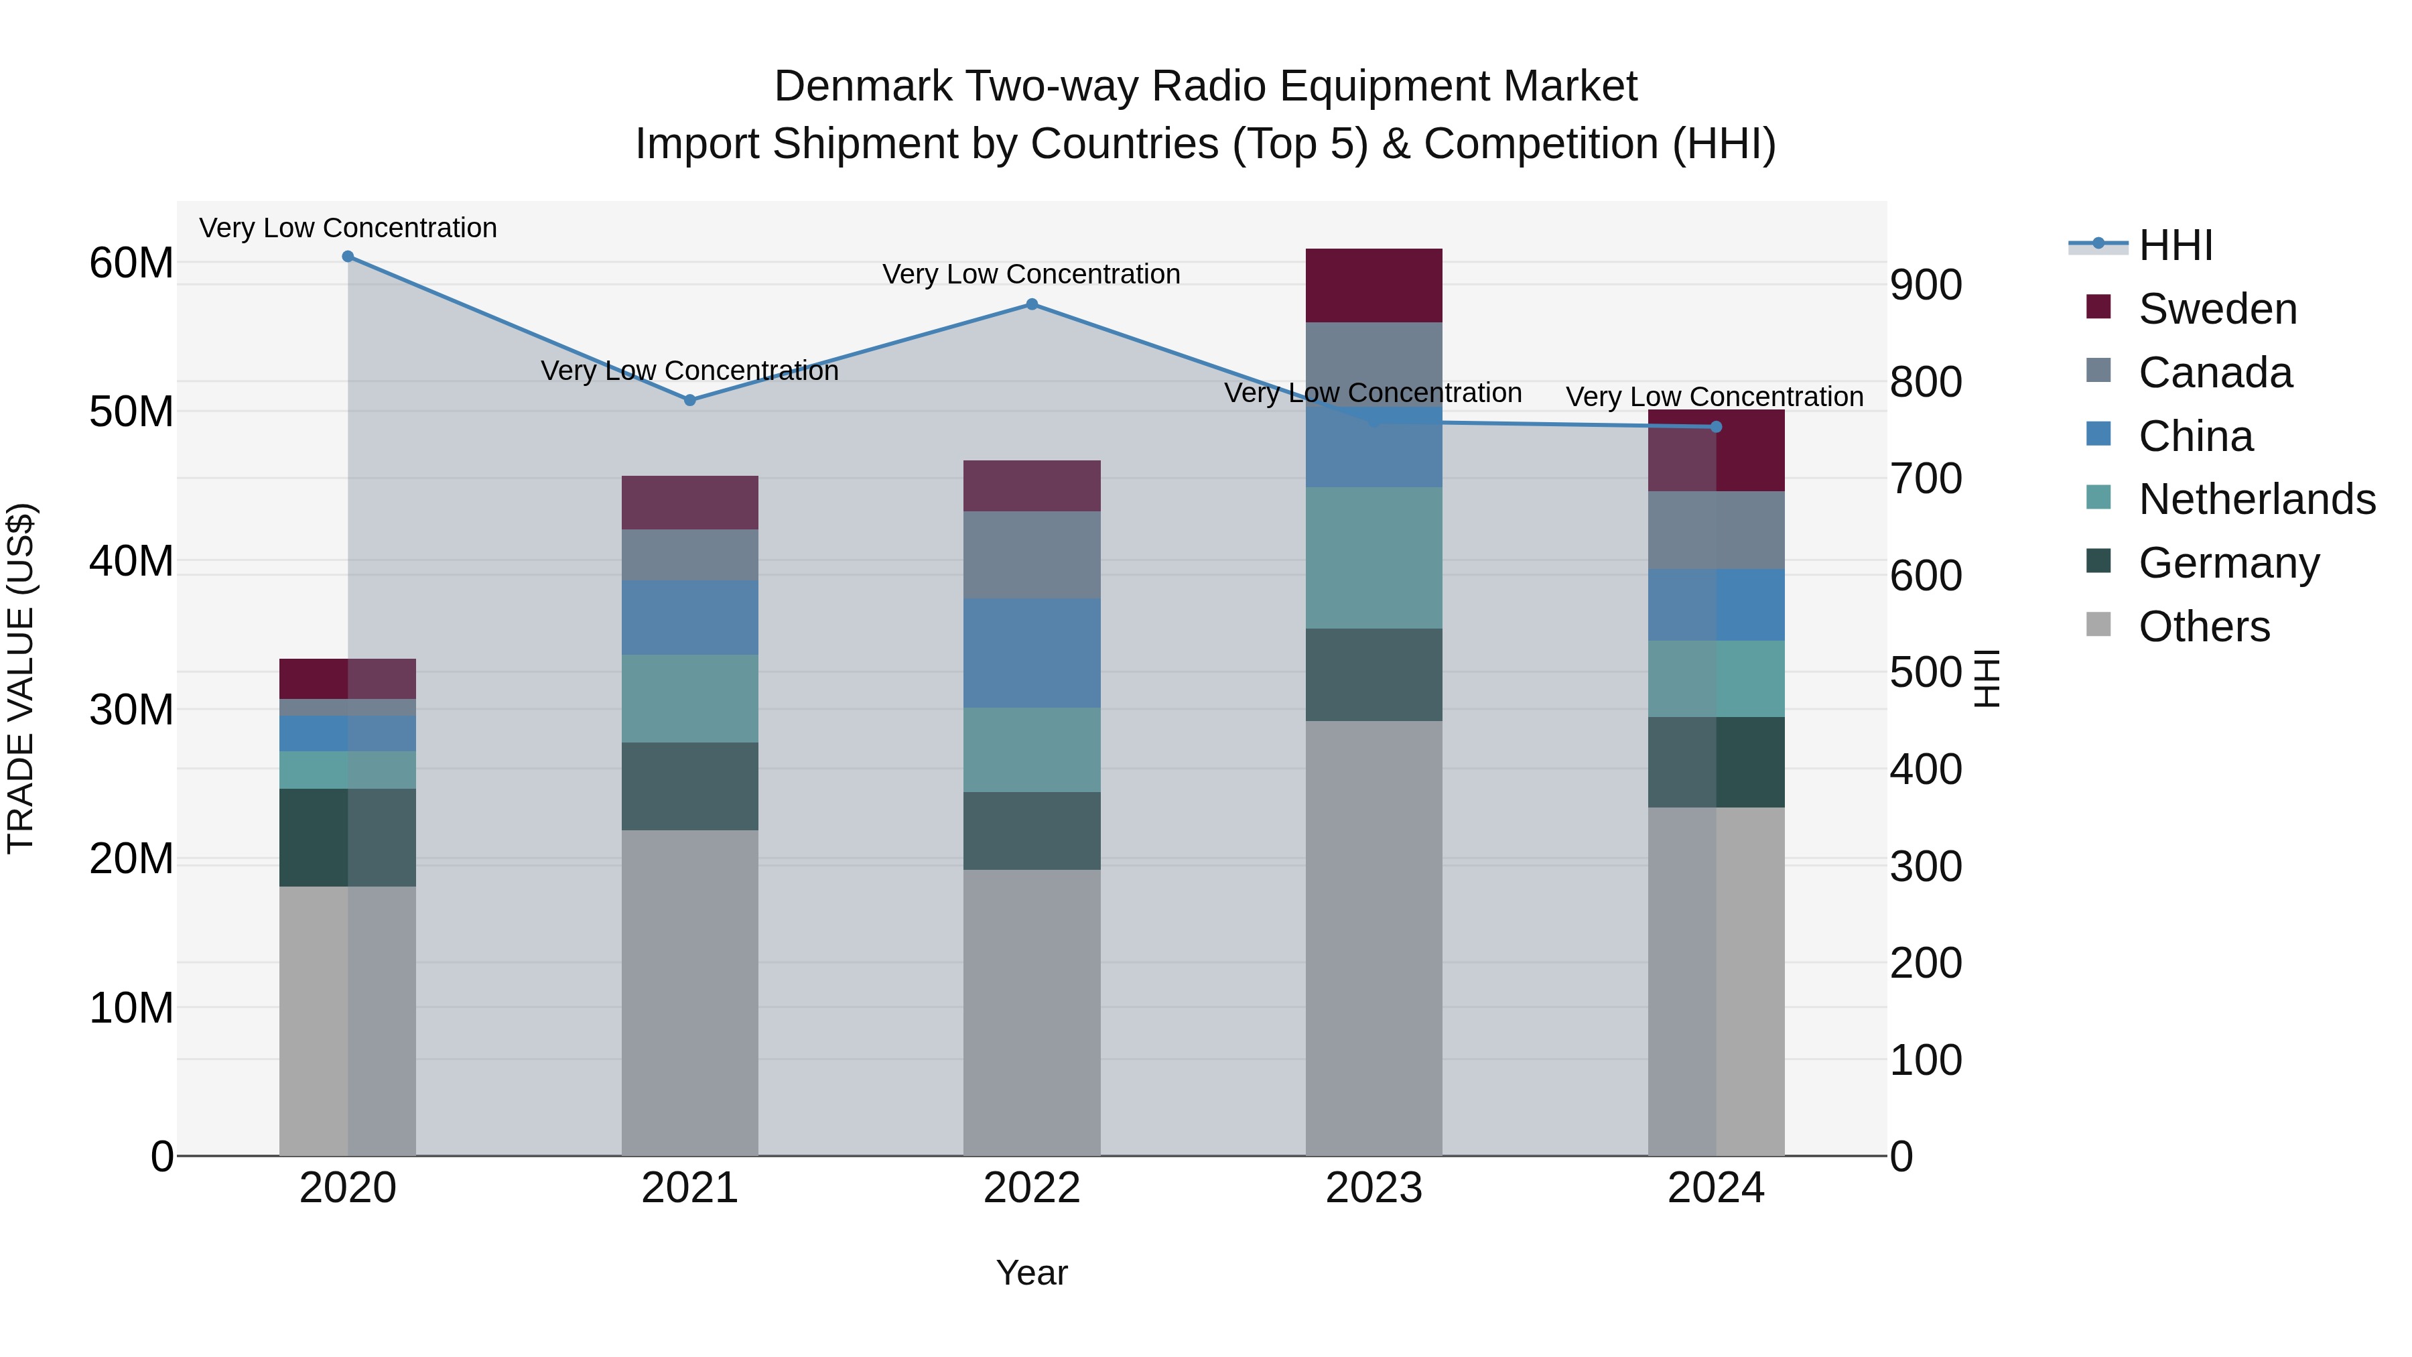Click the subtitle Import Shipment by Countries

tap(1206, 144)
